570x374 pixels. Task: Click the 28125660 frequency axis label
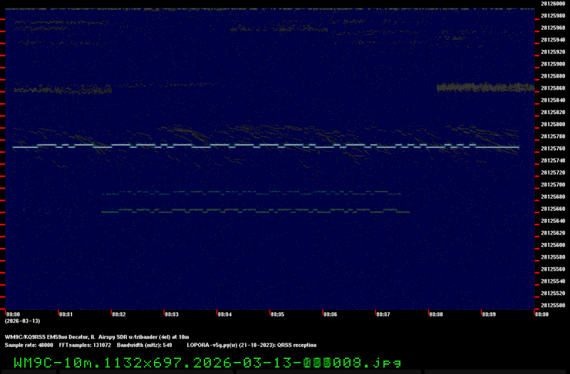coord(551,209)
